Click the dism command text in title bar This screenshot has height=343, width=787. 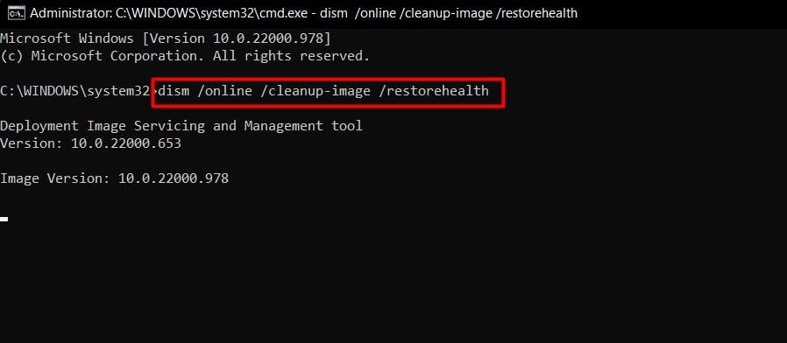click(x=448, y=13)
